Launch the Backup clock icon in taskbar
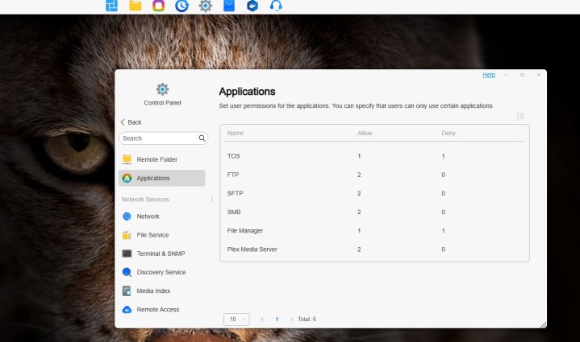This screenshot has height=342, width=580. 182,6
